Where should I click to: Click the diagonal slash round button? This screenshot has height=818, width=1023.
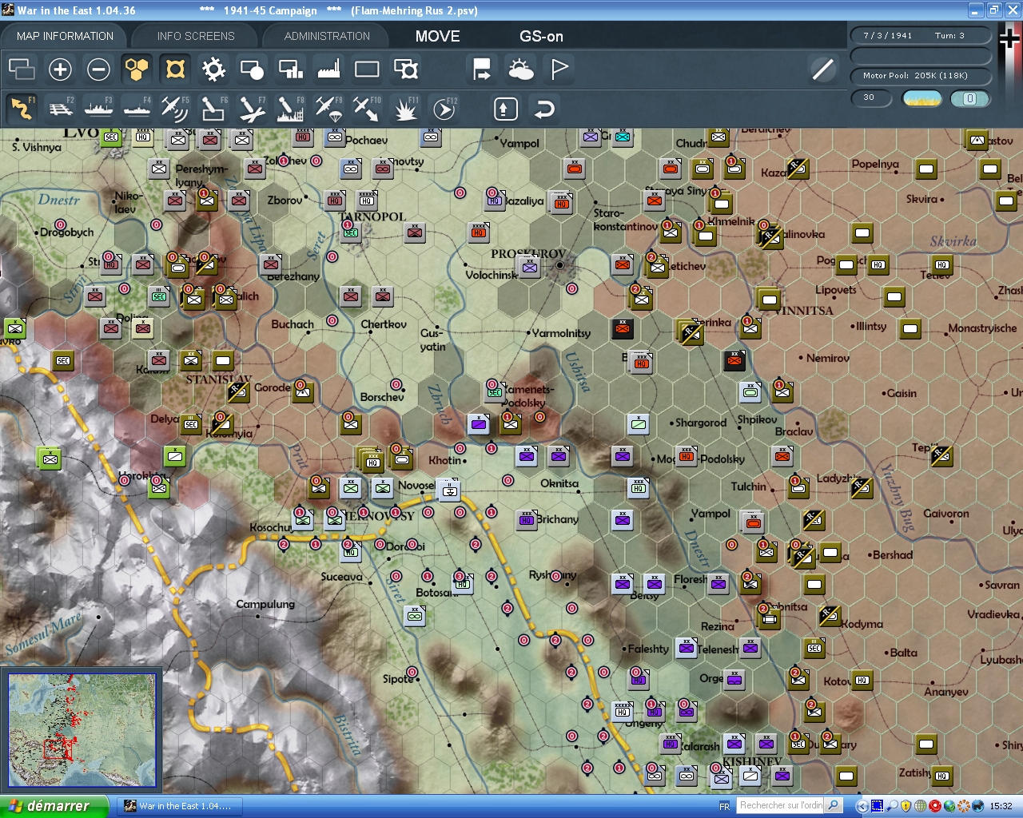click(822, 69)
